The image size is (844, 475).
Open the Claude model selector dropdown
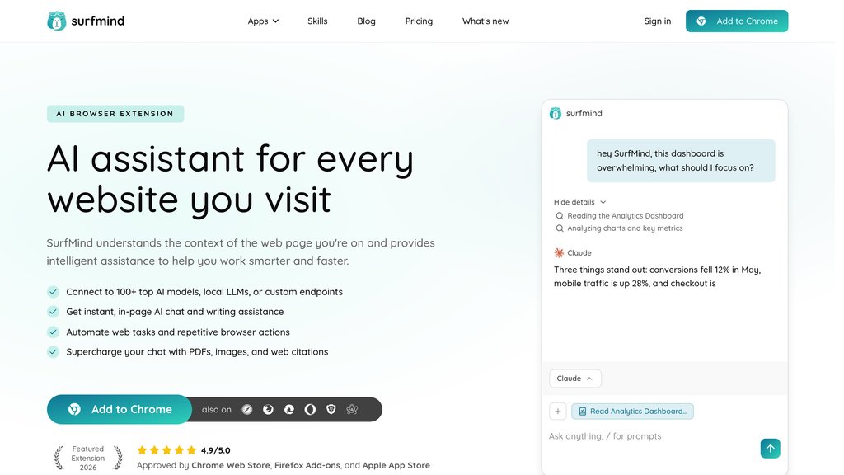574,379
